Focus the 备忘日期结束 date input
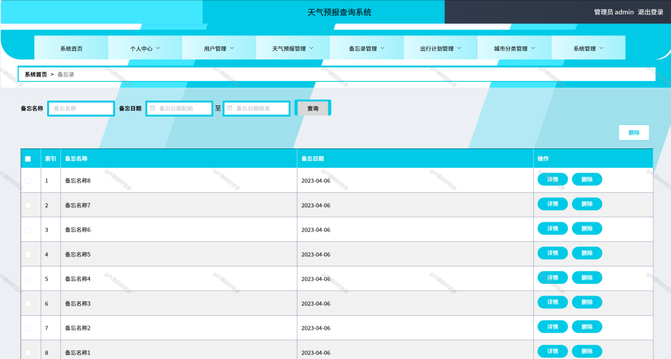The height and width of the screenshot is (359, 671). (x=256, y=109)
